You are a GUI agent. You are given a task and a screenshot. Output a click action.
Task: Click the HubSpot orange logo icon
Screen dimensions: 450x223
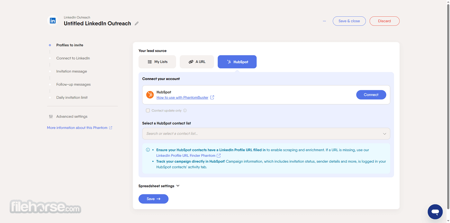tap(150, 95)
